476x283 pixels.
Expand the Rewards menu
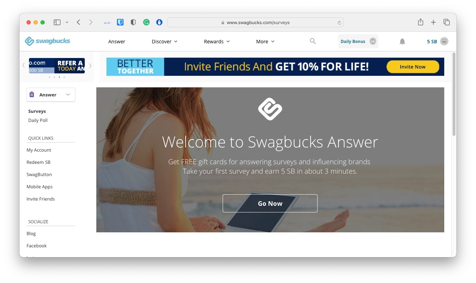pos(217,42)
